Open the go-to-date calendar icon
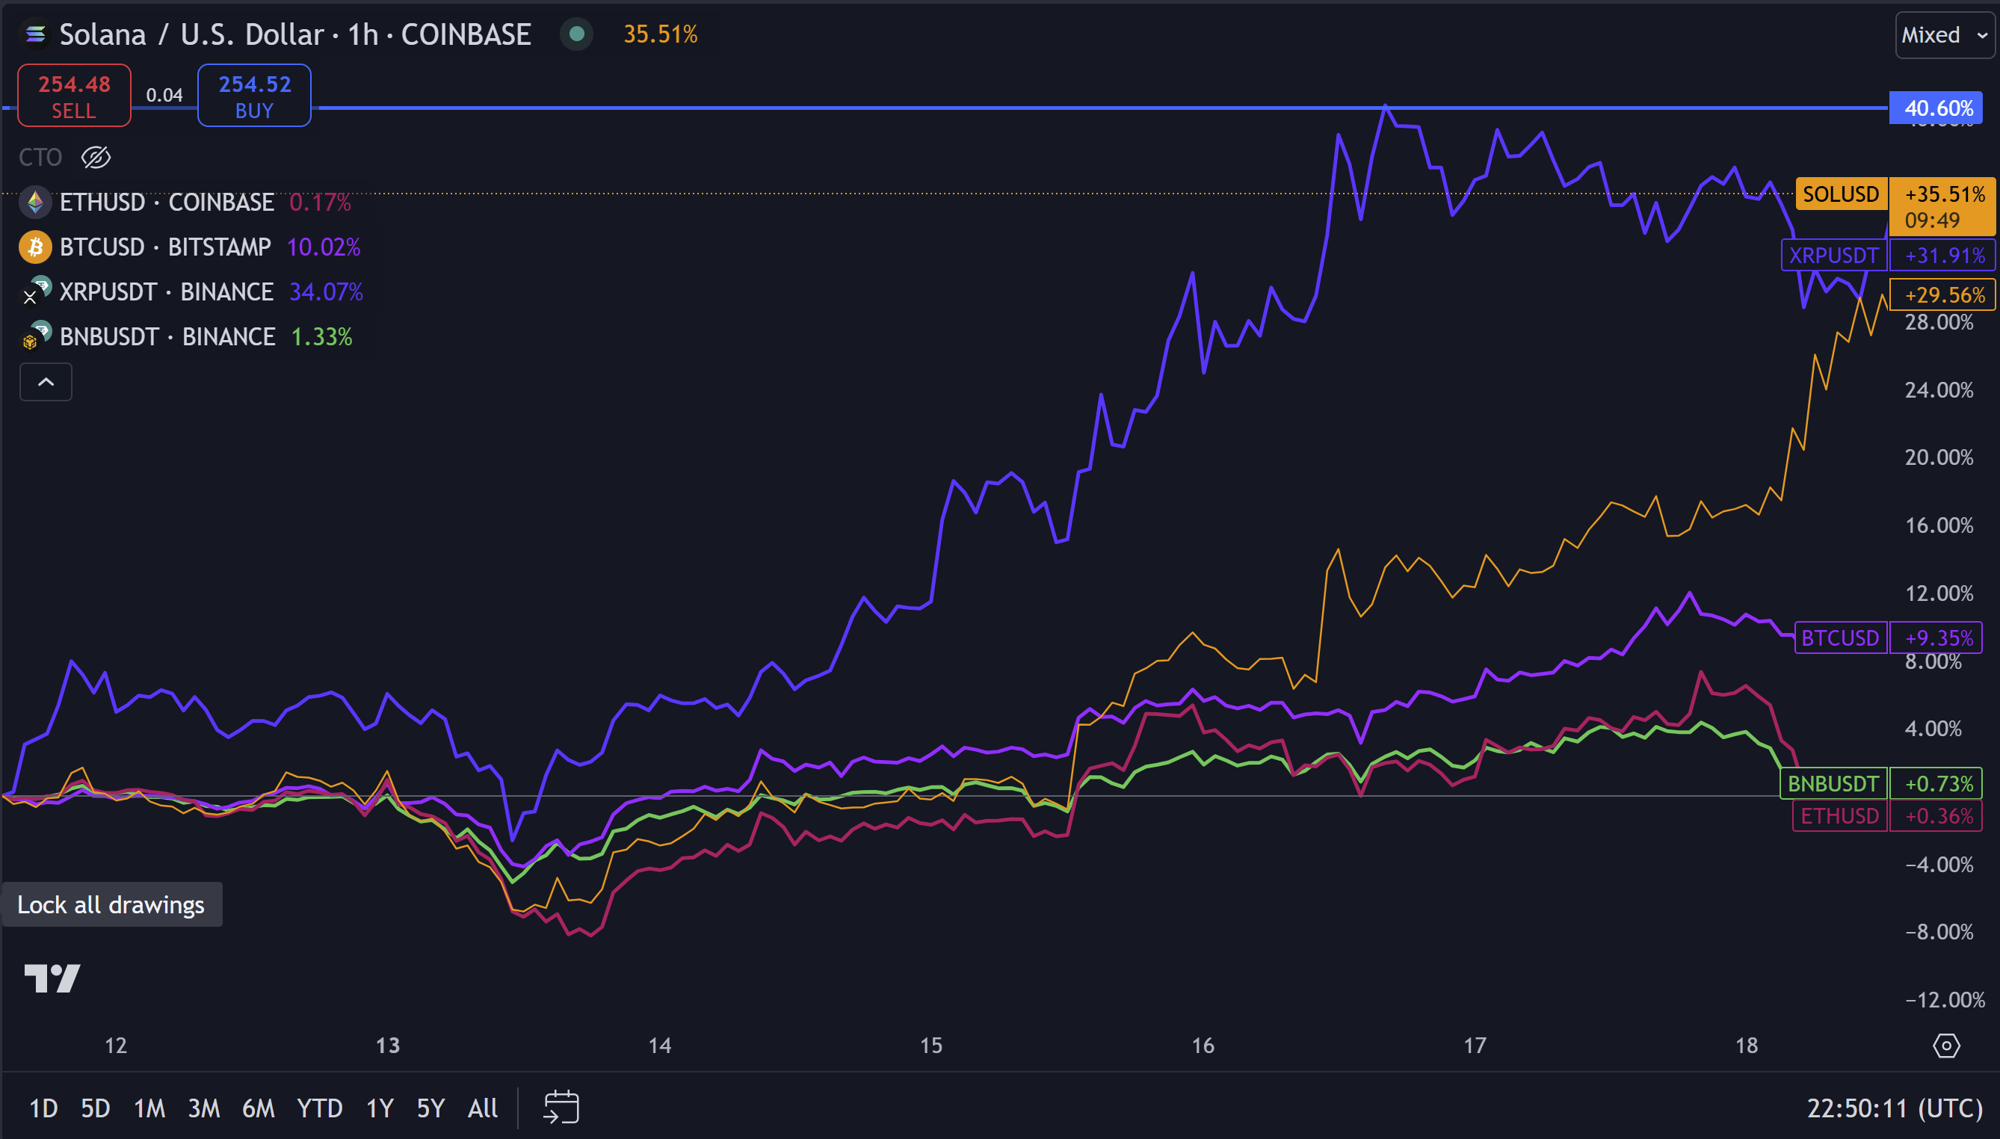Viewport: 2000px width, 1139px height. coord(561,1108)
